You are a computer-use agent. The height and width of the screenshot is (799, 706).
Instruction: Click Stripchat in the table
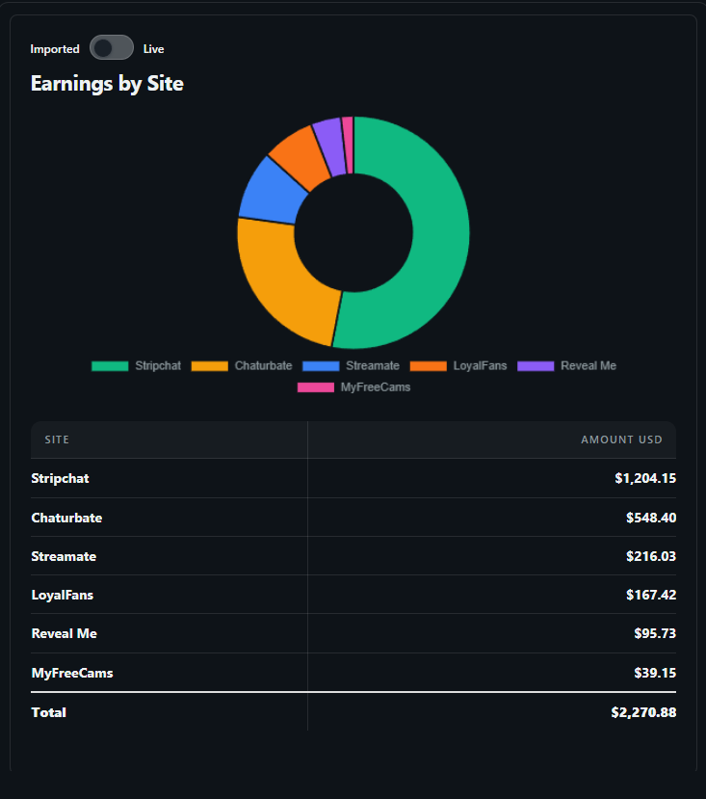point(60,478)
